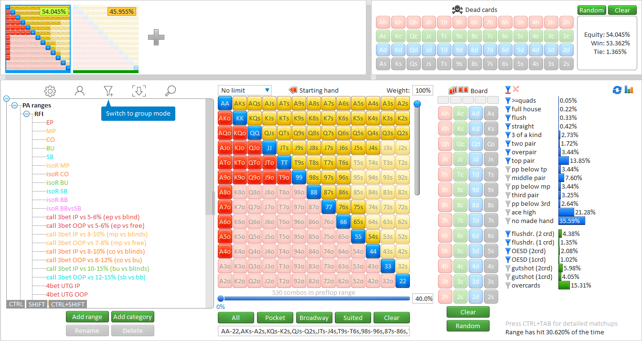
Task: Open the No limit game type dropdown
Action: [245, 90]
